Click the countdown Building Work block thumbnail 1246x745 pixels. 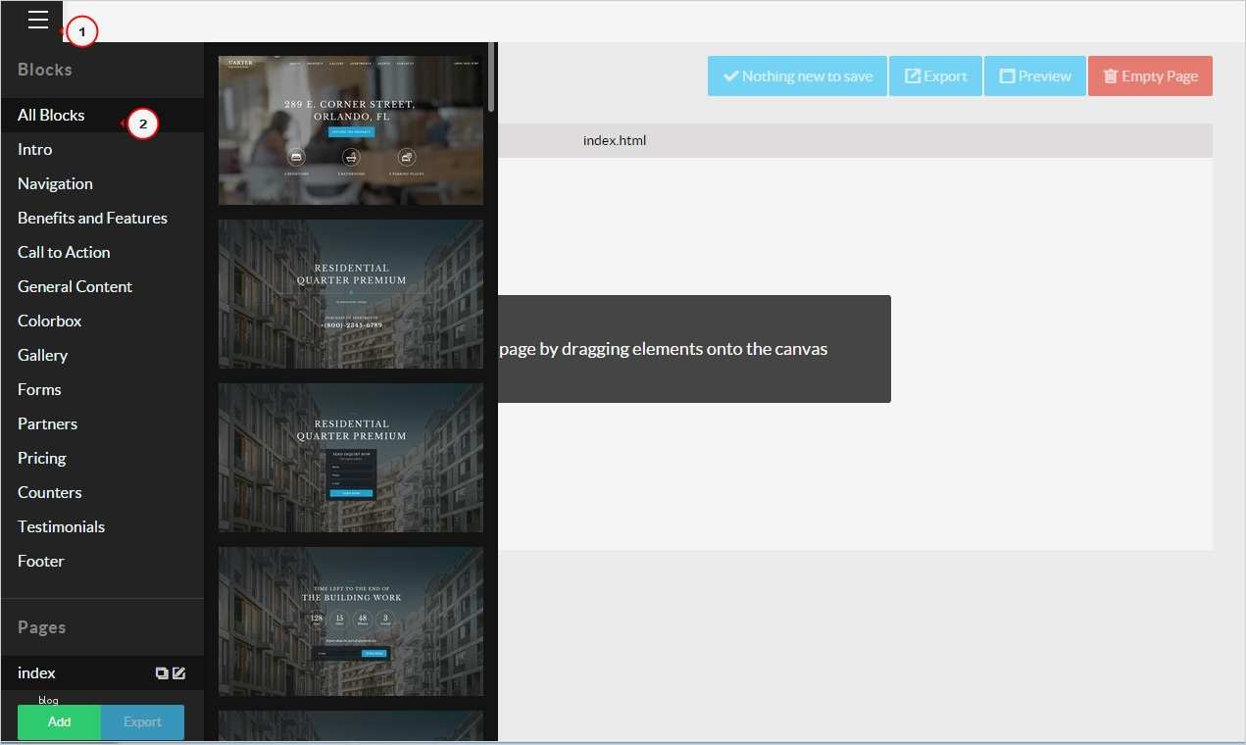(351, 620)
